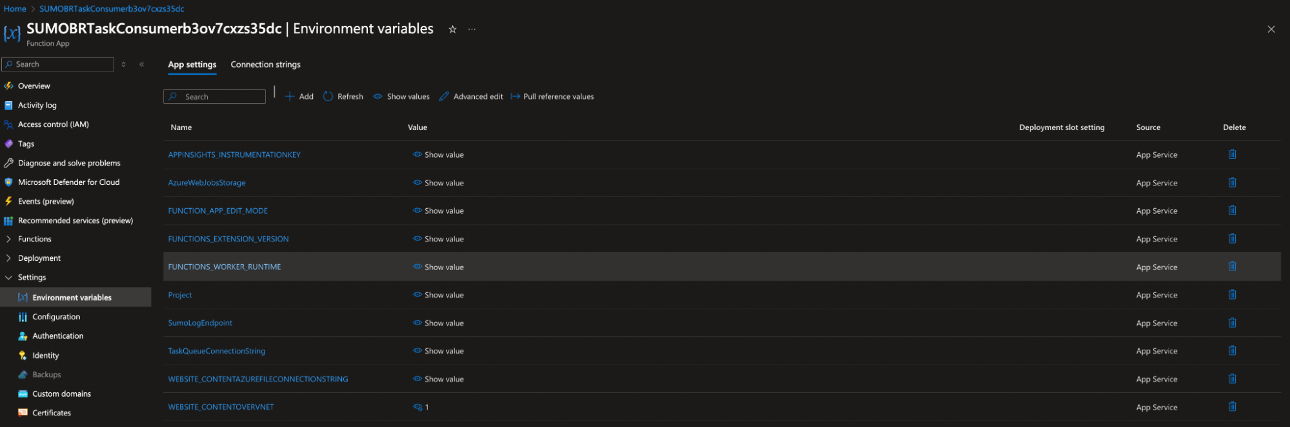1290x427 pixels.
Task: Click the Refresh toolbar icon
Action: pos(328,97)
